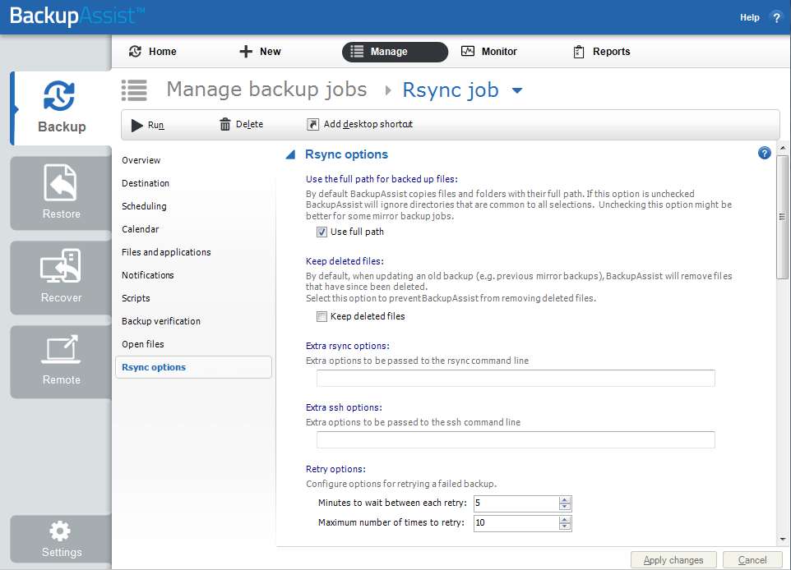Image resolution: width=791 pixels, height=570 pixels.
Task: Open the Recover section in sidebar
Action: pyautogui.click(x=61, y=277)
